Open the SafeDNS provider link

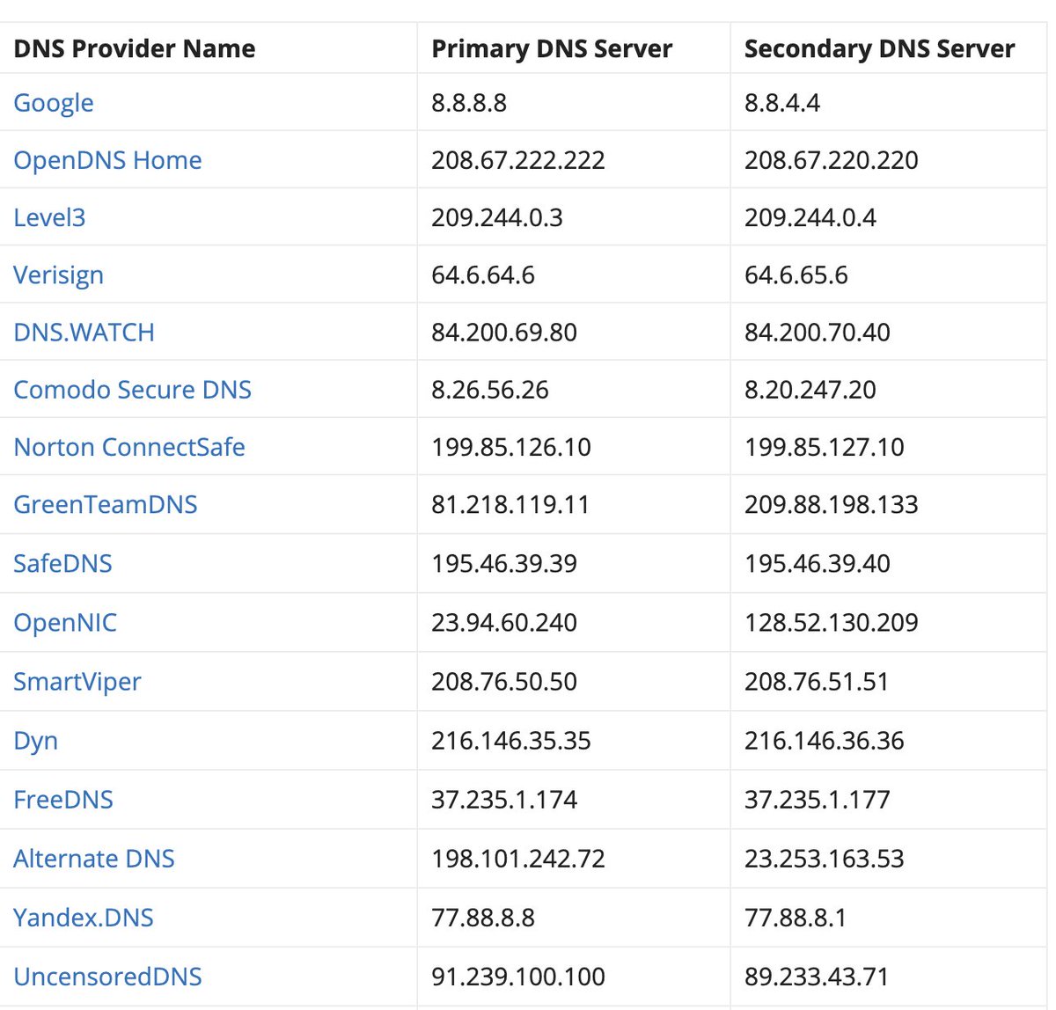click(62, 563)
